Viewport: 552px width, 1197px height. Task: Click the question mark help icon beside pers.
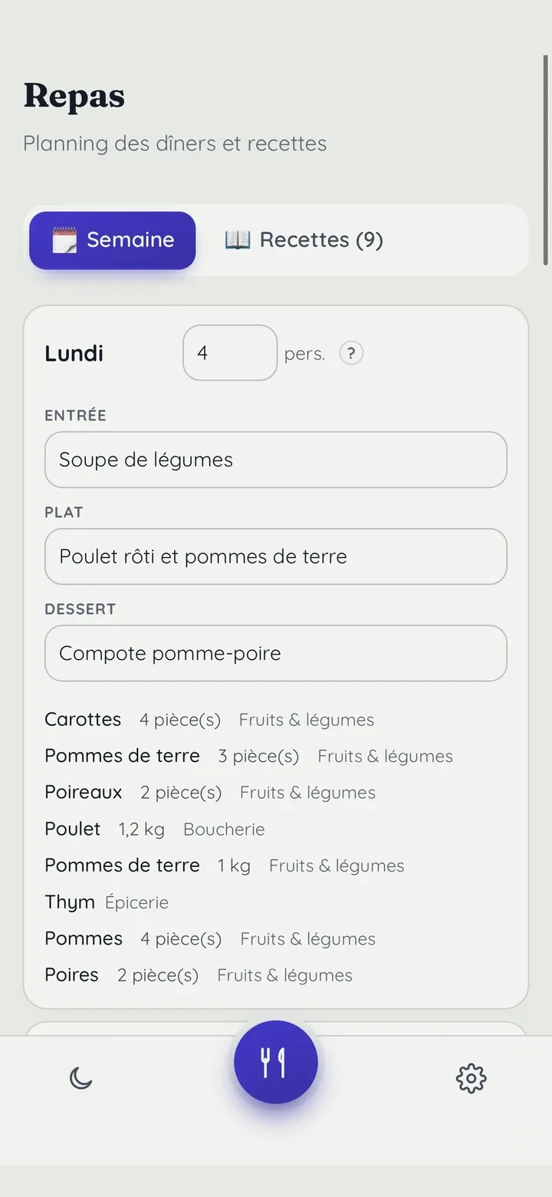coord(351,353)
